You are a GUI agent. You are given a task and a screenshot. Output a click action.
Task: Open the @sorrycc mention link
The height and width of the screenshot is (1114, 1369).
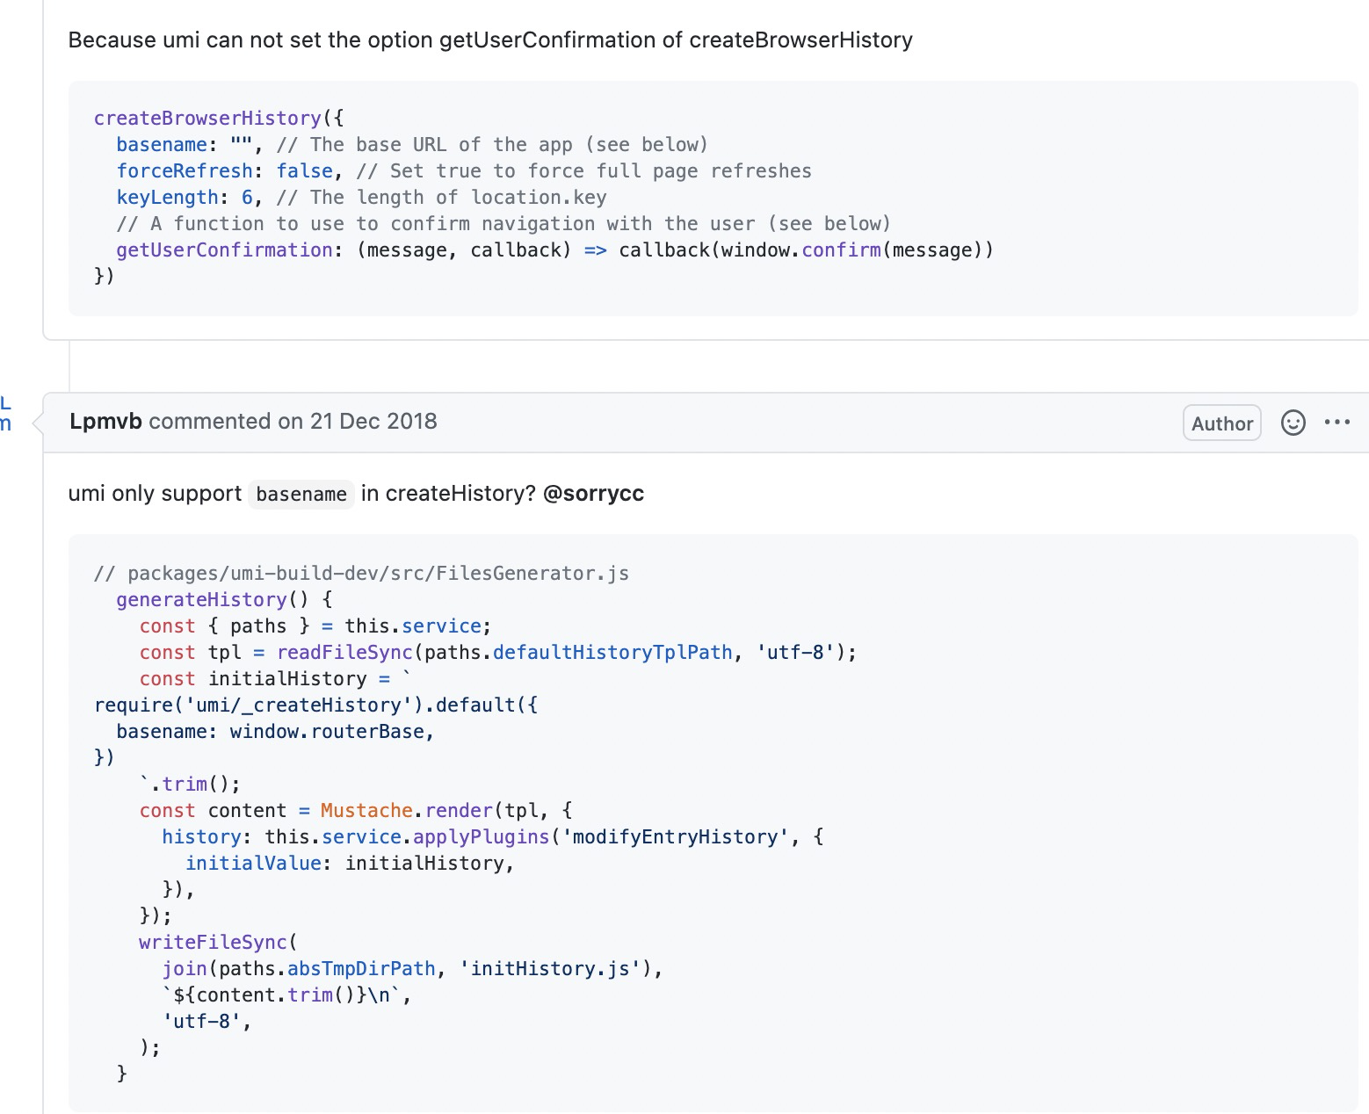click(595, 493)
